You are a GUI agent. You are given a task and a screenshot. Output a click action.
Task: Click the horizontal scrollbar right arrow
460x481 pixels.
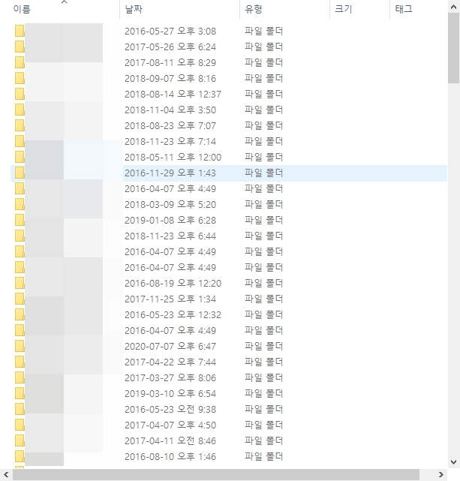point(441,474)
